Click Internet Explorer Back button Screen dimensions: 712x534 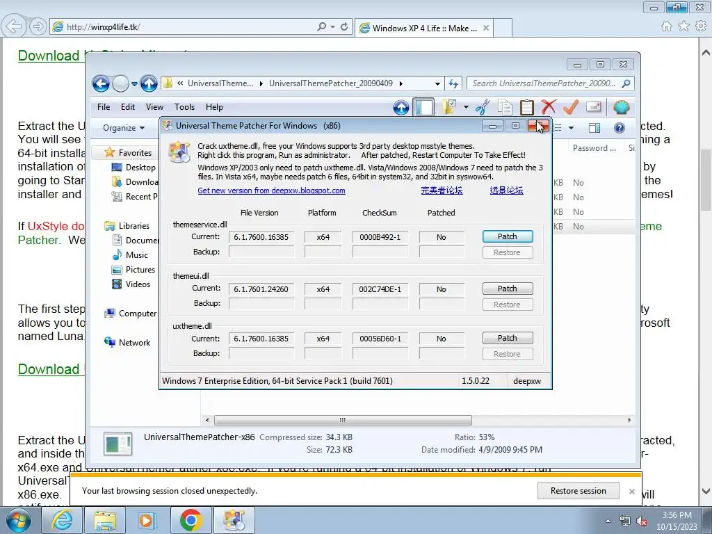[14, 26]
